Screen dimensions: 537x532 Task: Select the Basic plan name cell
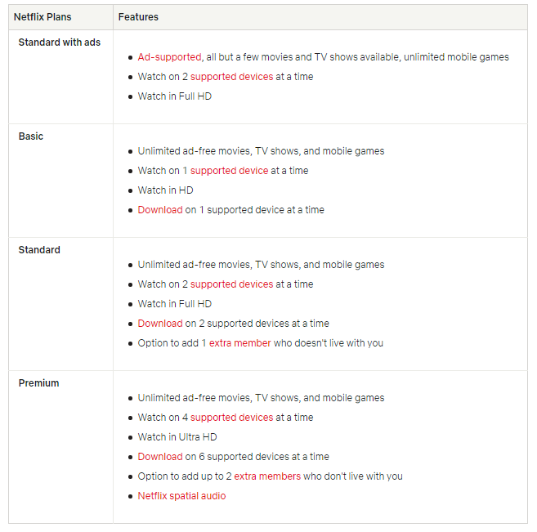click(31, 136)
